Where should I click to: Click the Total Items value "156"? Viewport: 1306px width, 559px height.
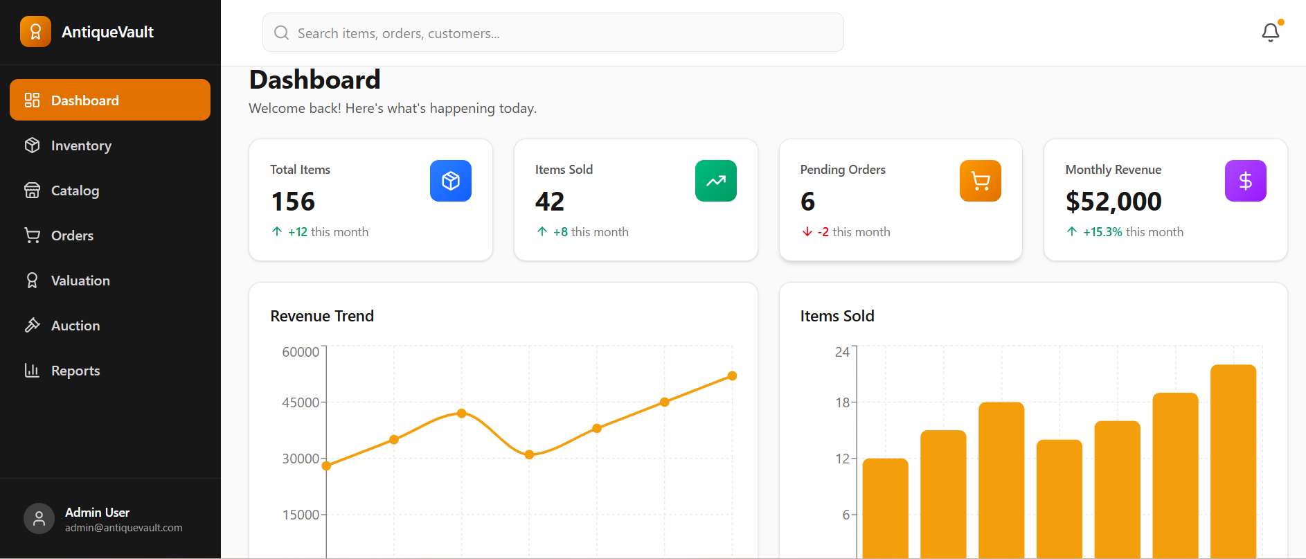293,202
